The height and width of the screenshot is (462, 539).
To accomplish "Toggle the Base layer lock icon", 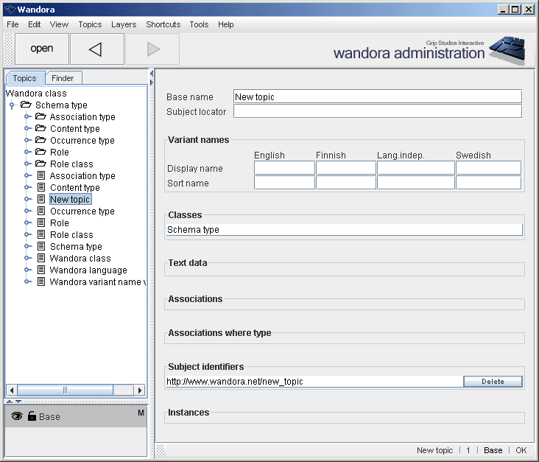I will (x=32, y=416).
